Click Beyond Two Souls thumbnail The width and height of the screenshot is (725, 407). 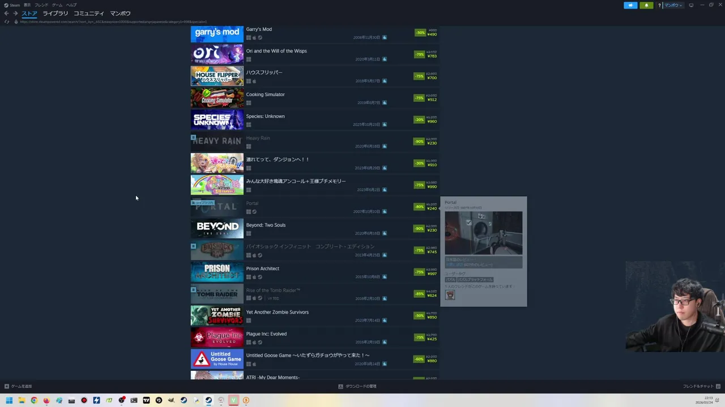217,228
